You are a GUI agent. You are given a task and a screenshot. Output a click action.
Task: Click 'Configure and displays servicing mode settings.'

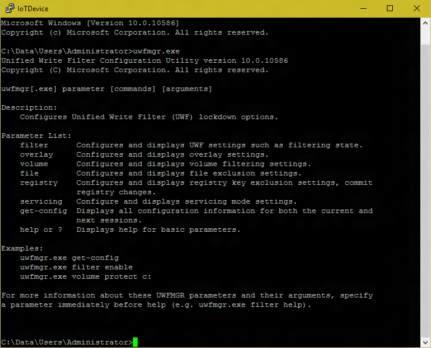(186, 201)
